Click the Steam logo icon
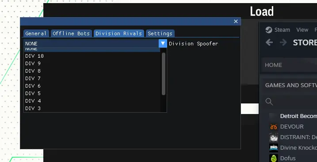This screenshot has height=162, width=317. coord(269,30)
